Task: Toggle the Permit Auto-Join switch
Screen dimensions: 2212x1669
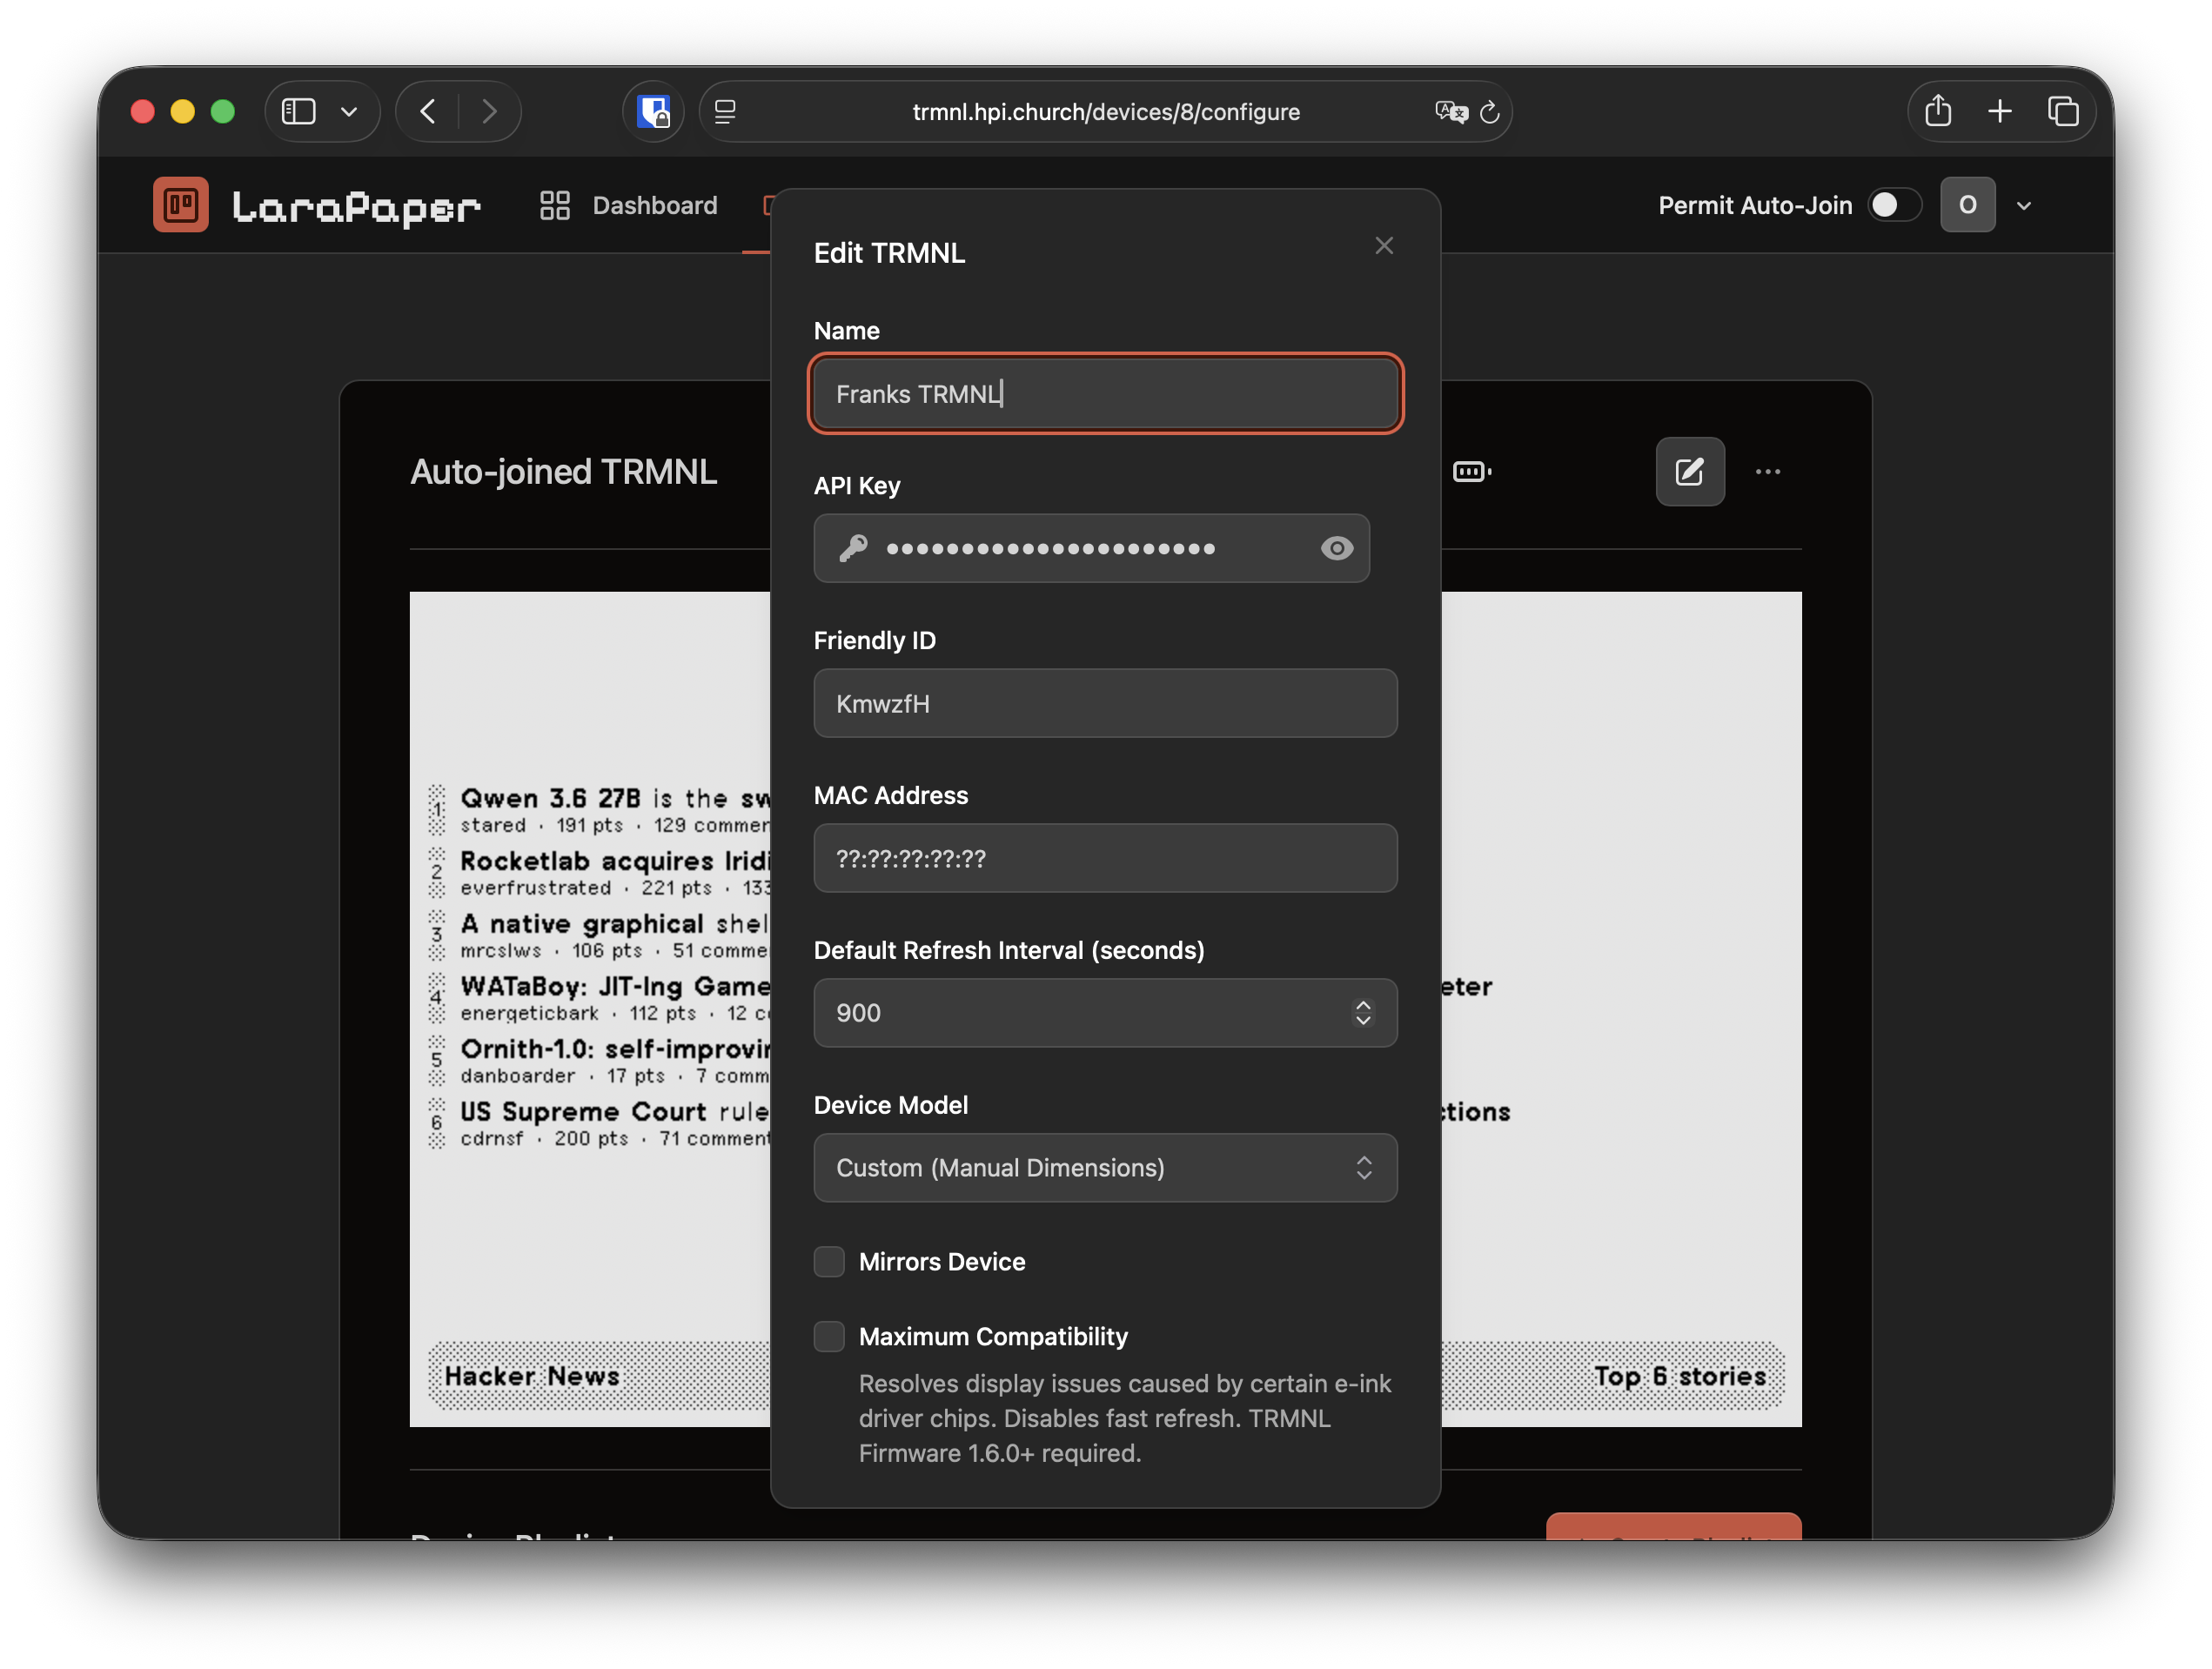Action: [1894, 205]
